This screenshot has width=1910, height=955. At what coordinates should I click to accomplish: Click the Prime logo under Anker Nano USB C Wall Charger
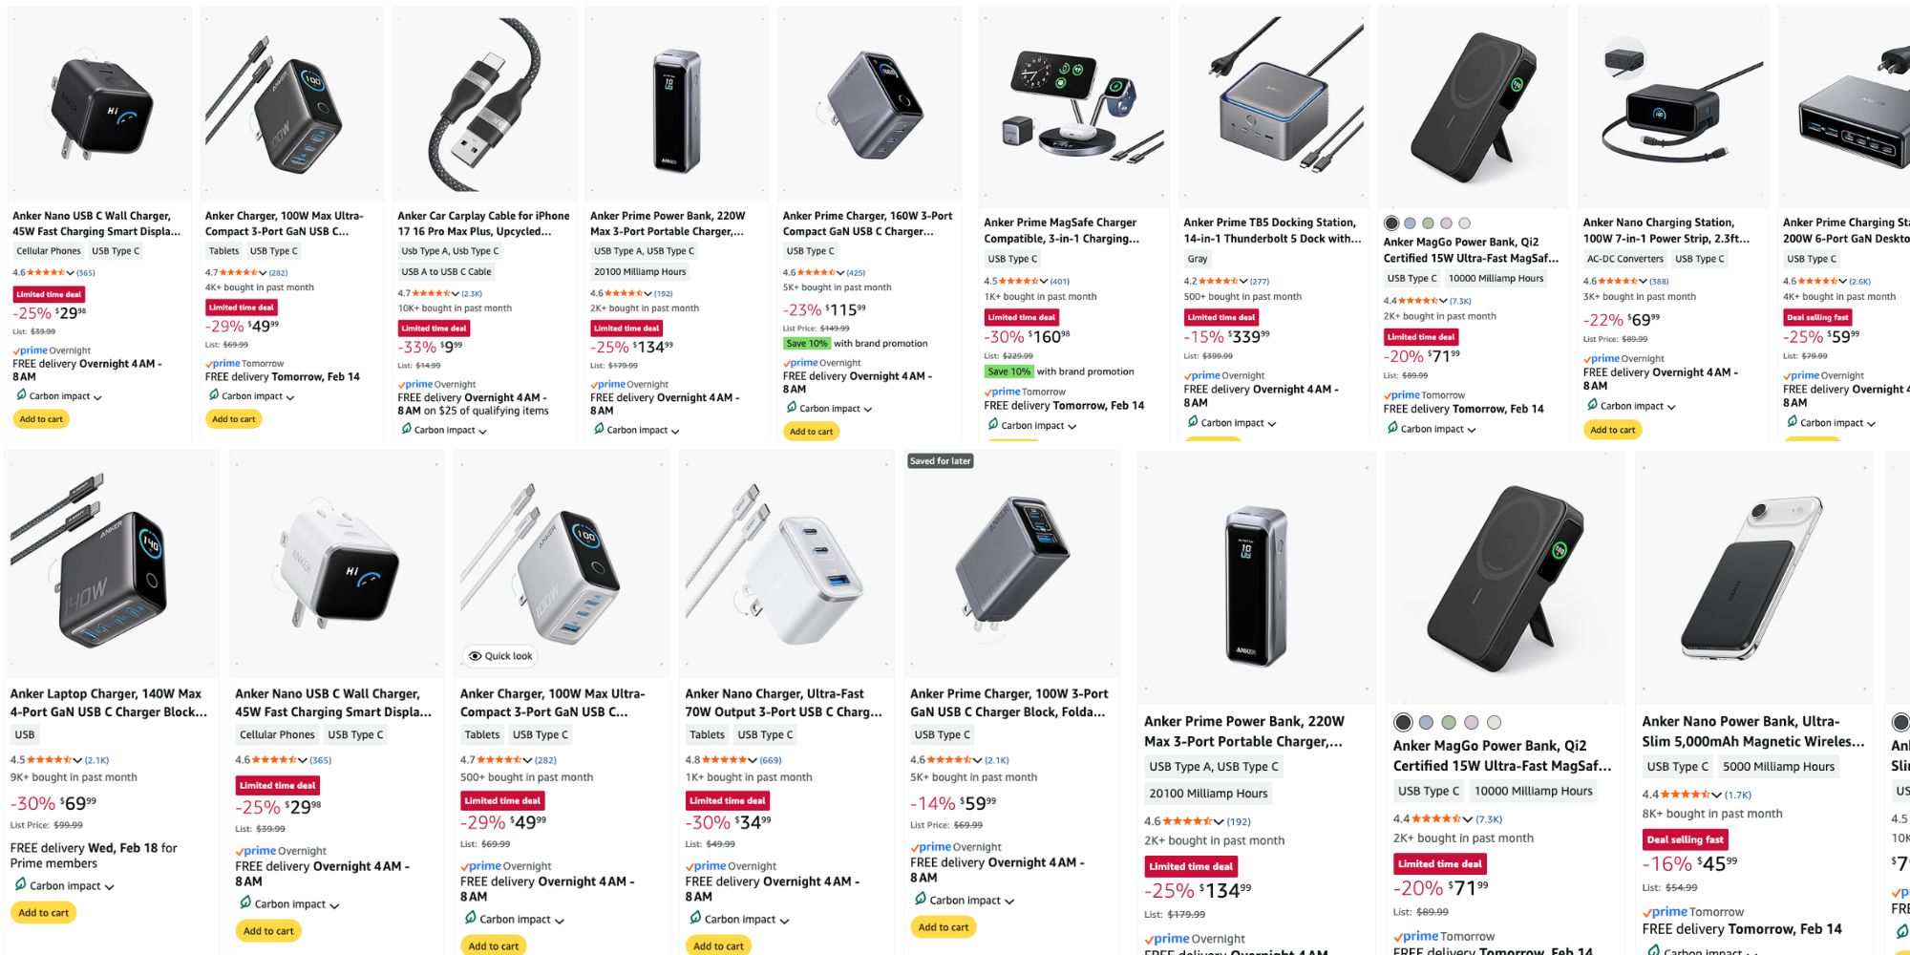pyautogui.click(x=32, y=350)
